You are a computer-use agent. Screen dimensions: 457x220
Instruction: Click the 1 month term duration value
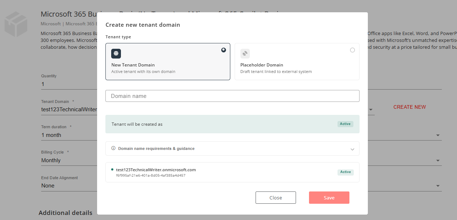coord(51,135)
